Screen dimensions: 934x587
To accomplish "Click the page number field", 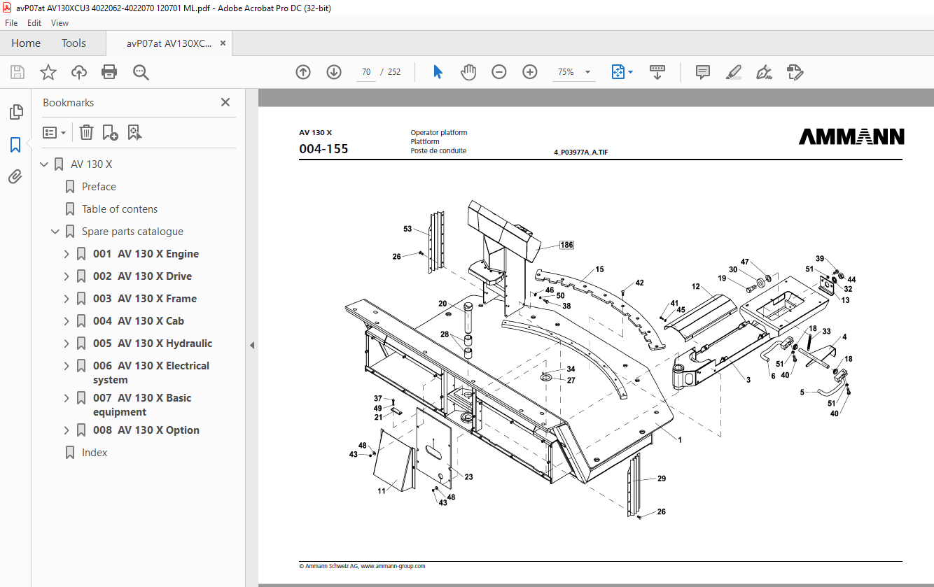I will [x=366, y=72].
